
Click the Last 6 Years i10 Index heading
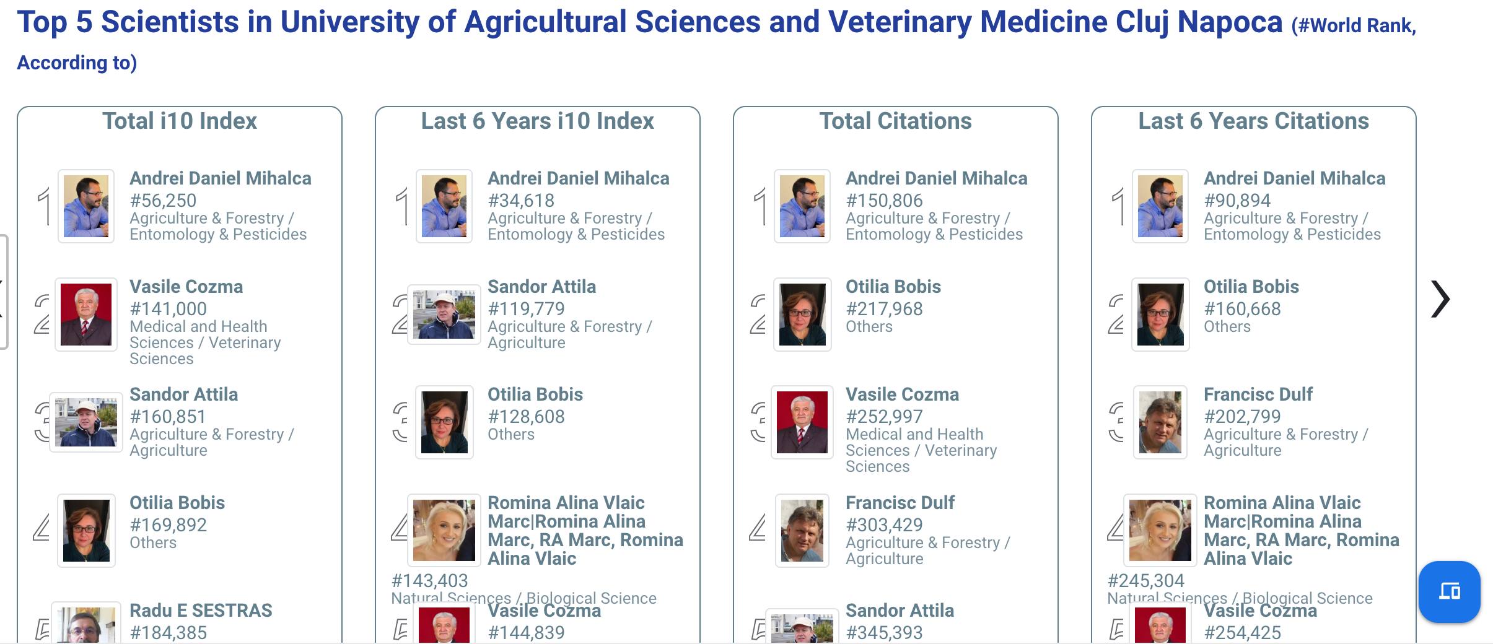[537, 121]
